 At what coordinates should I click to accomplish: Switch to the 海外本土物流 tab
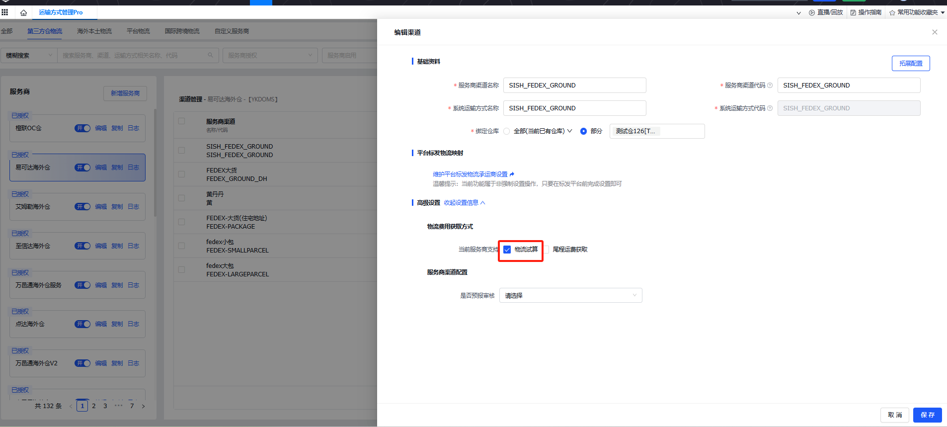tap(94, 31)
